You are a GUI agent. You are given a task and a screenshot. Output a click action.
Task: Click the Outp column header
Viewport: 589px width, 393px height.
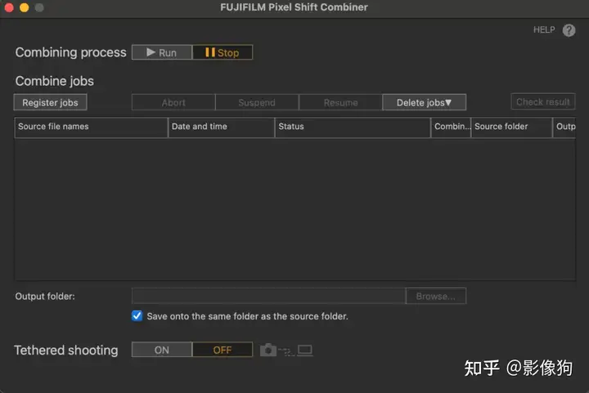[x=564, y=127]
